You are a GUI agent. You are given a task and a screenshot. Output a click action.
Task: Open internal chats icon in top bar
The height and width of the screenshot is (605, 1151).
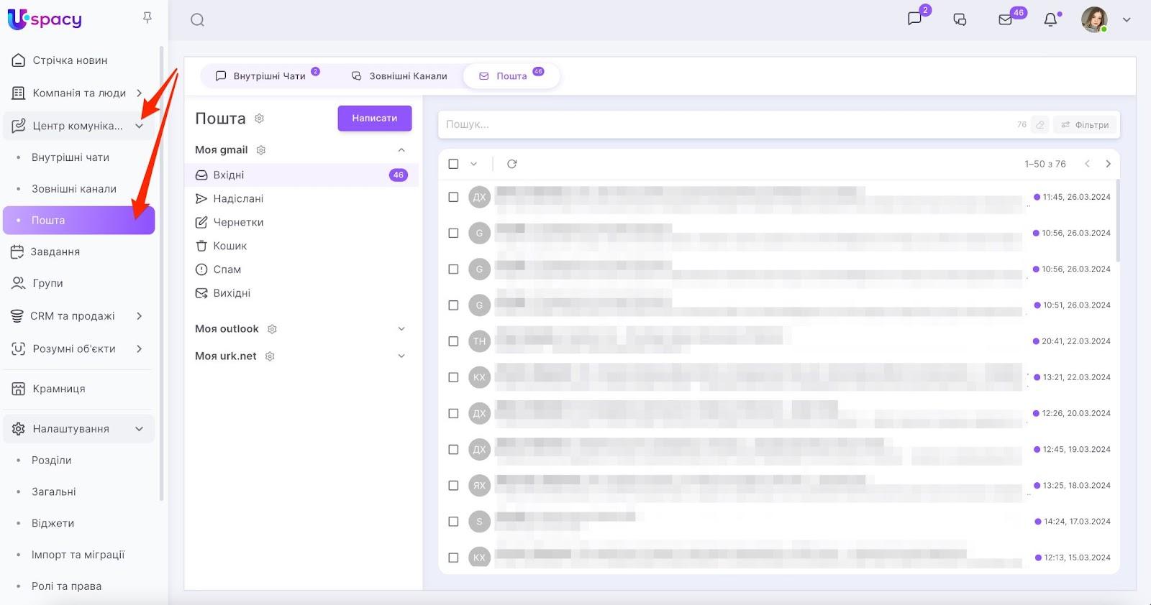coord(915,19)
